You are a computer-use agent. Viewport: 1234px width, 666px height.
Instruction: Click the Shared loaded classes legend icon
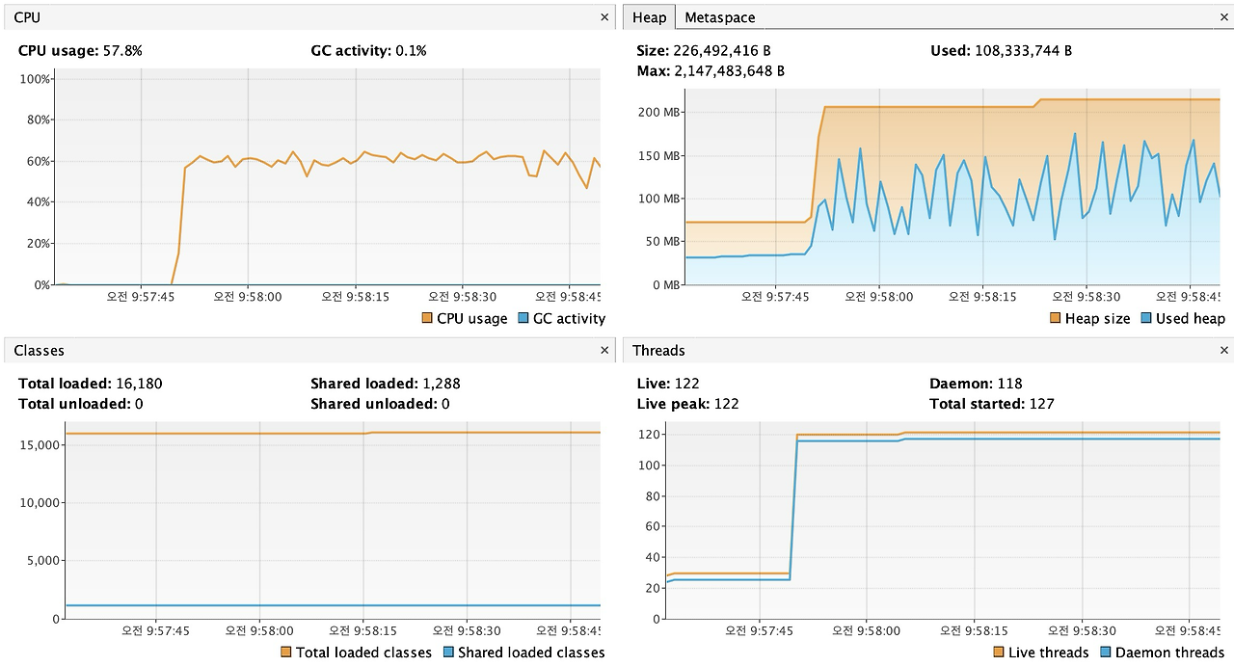click(448, 653)
